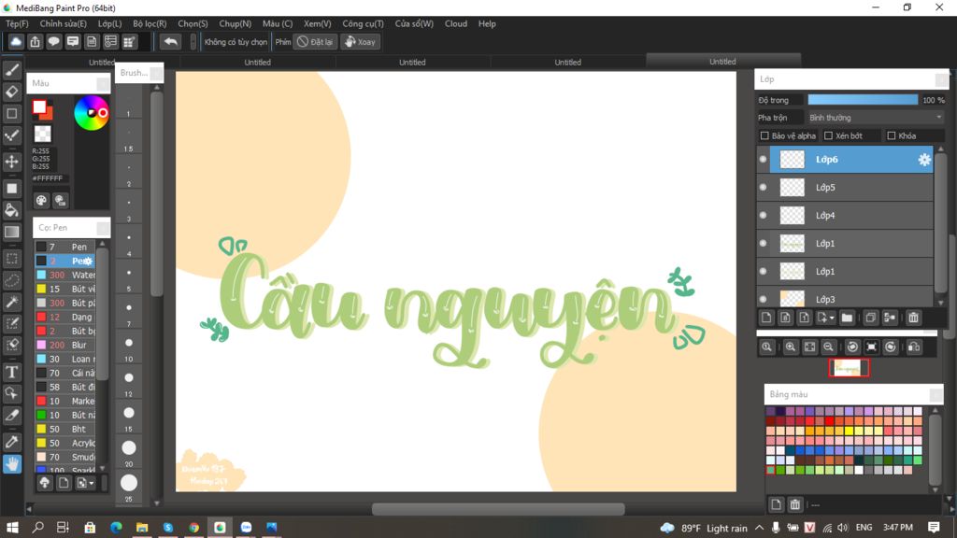Pick a hue on the color wheel
This screenshot has width=957, height=538.
tap(92, 113)
